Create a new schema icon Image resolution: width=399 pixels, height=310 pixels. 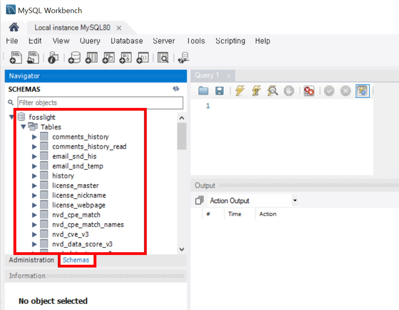(x=74, y=57)
